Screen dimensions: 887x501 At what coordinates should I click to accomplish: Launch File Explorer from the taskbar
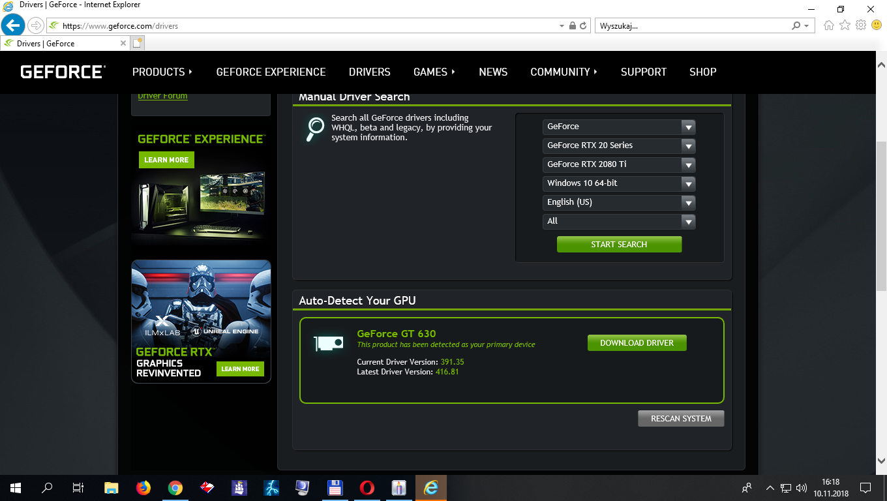112,488
